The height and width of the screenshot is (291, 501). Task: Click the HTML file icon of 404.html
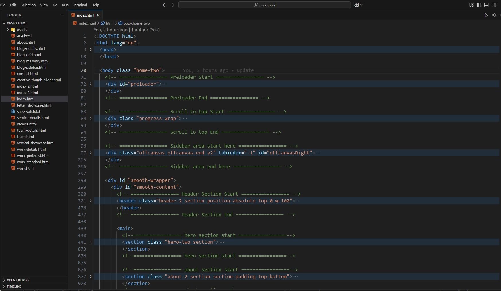point(13,36)
